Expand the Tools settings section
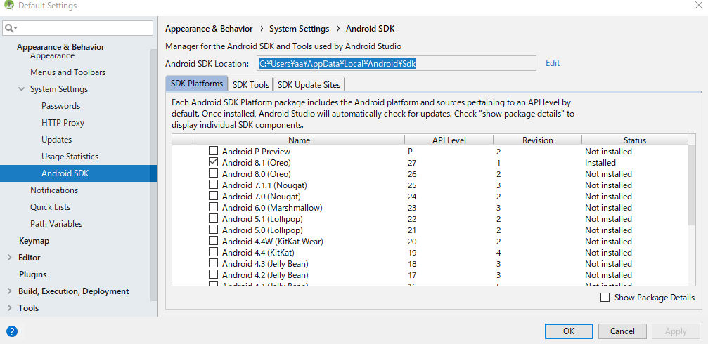Viewport: 708px width, 344px height. (x=10, y=308)
